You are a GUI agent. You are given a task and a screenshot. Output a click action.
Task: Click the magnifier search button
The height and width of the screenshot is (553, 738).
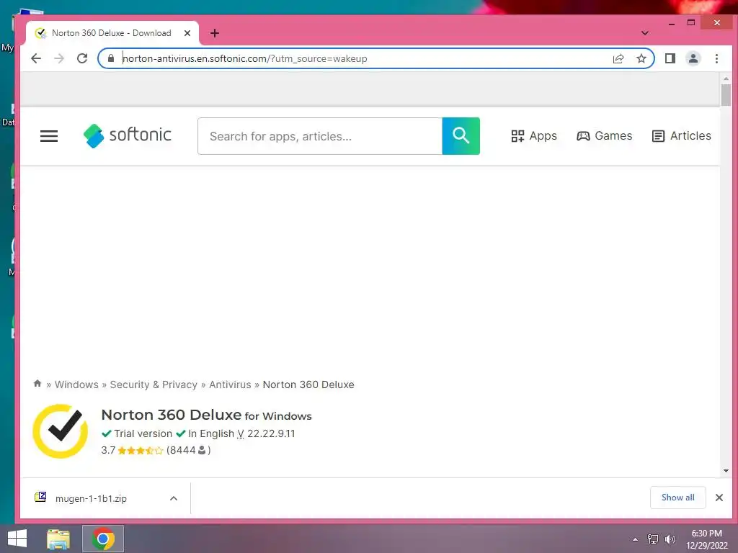tap(461, 136)
